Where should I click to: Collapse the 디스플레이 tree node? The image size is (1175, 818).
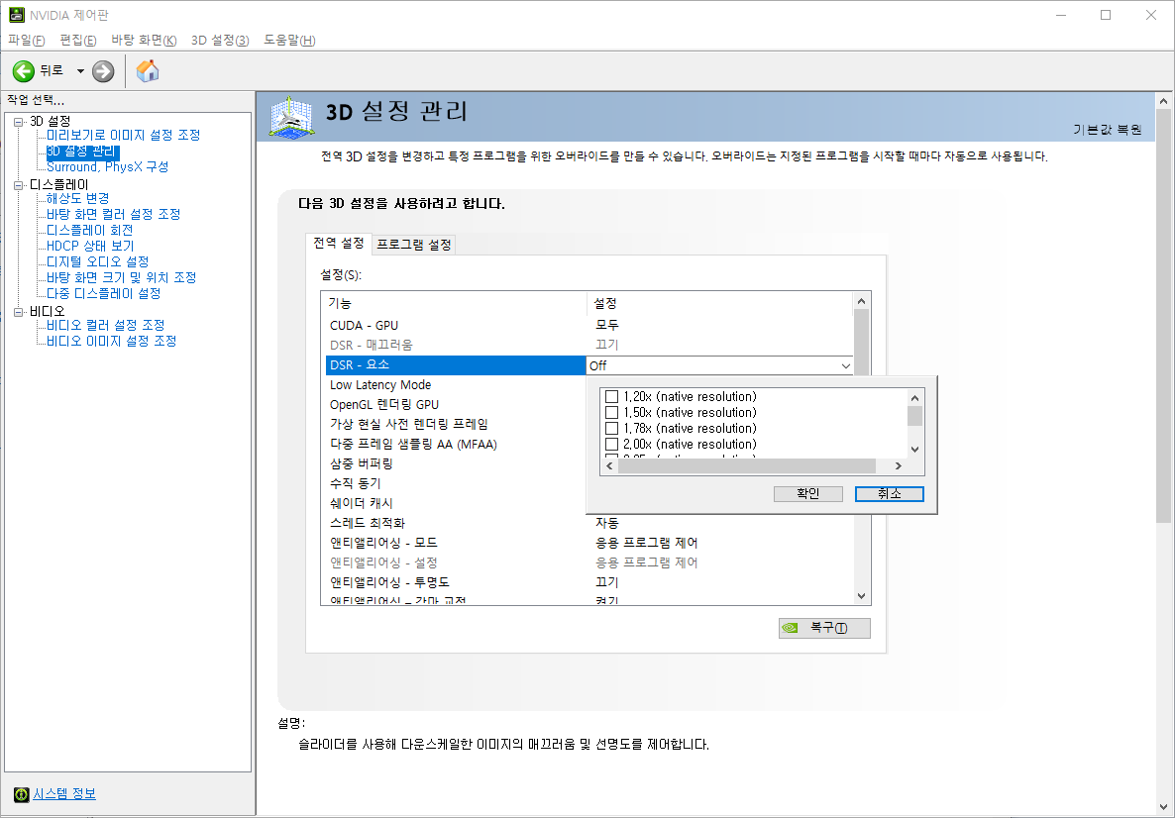tap(19, 184)
